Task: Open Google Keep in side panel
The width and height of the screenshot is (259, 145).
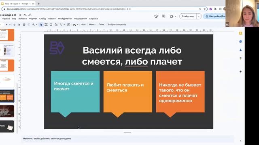Action: pos(240,33)
